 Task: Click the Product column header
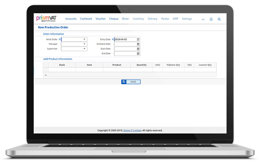(x=117, y=65)
